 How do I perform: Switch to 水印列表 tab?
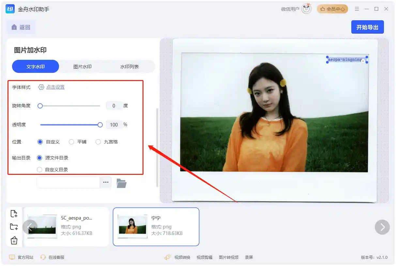pos(129,66)
